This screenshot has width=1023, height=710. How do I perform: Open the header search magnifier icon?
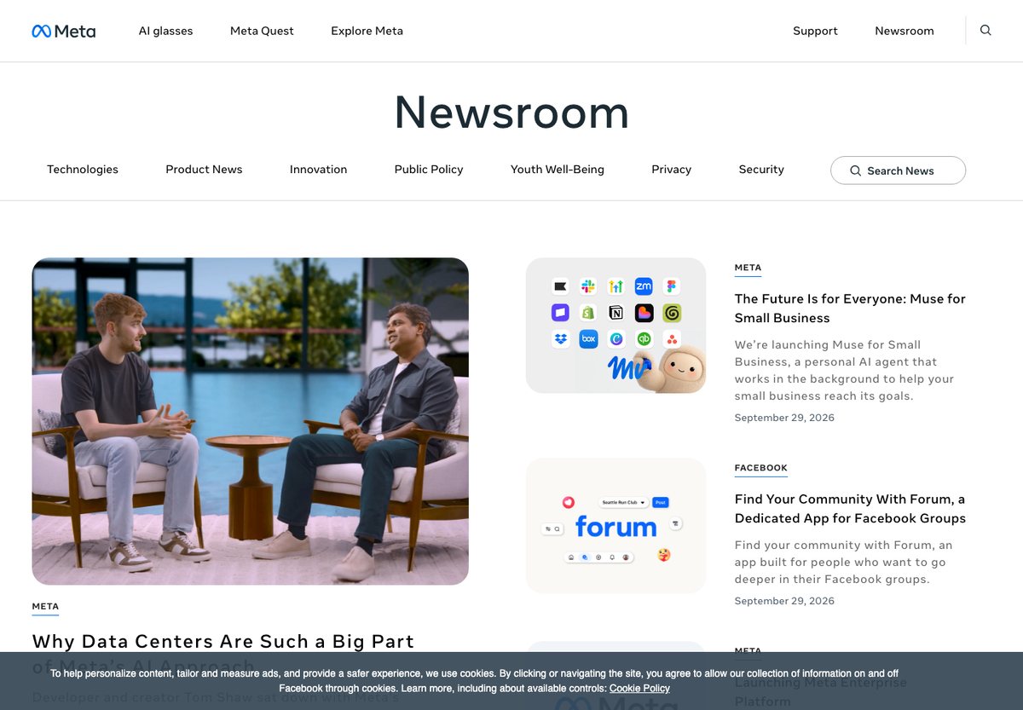coord(985,31)
